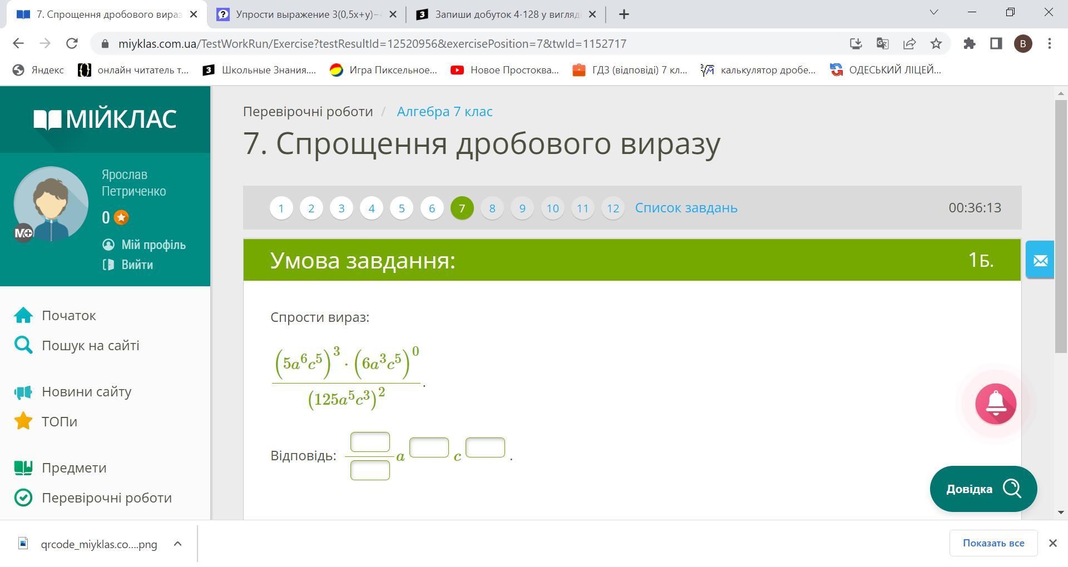
Task: Click the Довідка help button
Action: pos(983,489)
